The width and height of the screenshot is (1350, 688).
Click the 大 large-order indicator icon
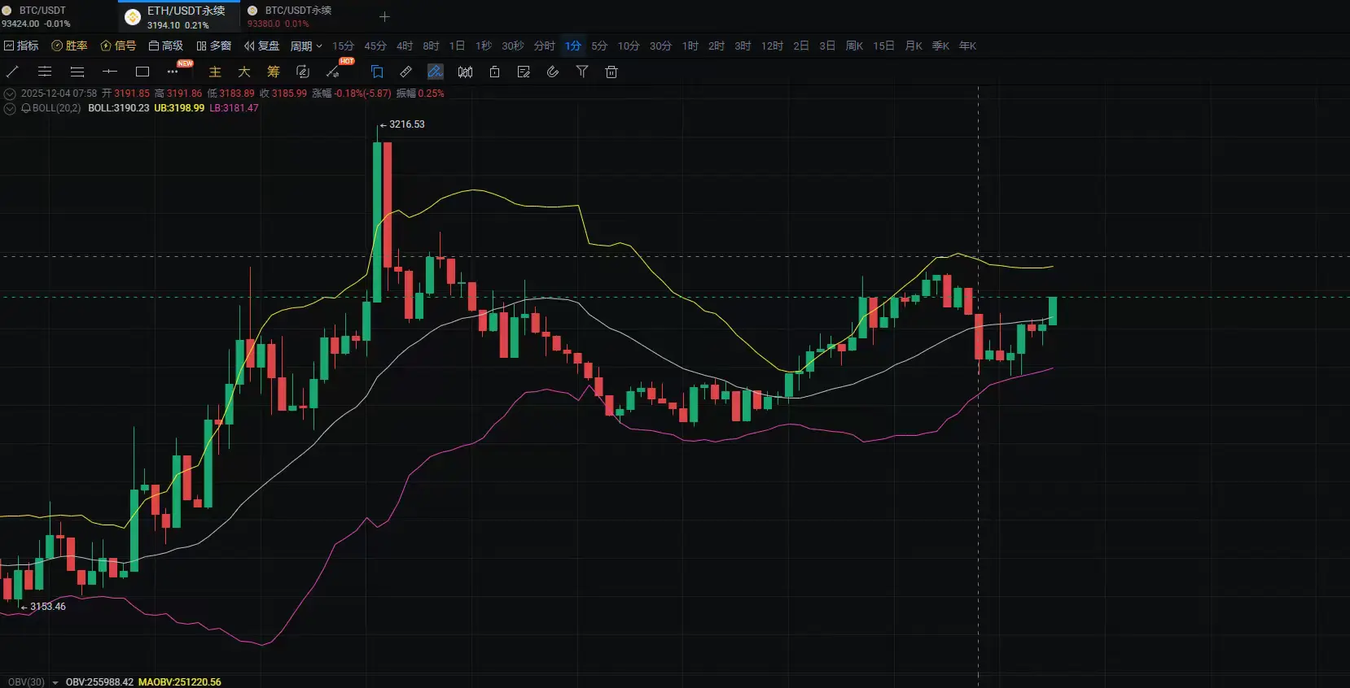(x=244, y=72)
